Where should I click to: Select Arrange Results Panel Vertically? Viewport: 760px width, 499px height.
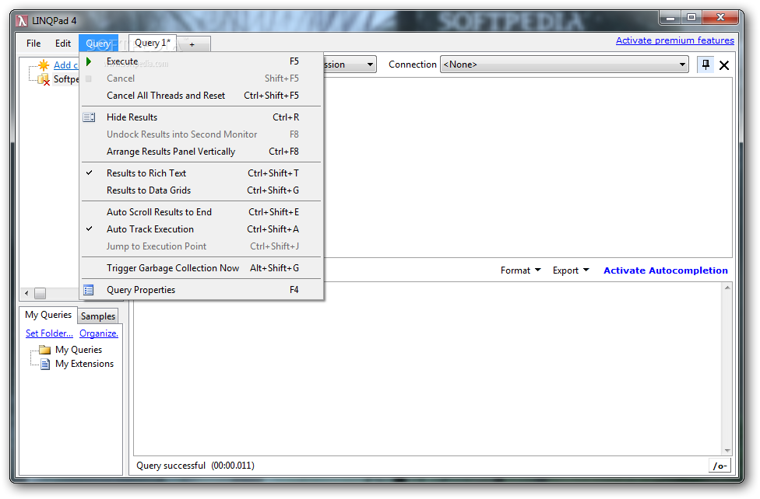point(202,152)
